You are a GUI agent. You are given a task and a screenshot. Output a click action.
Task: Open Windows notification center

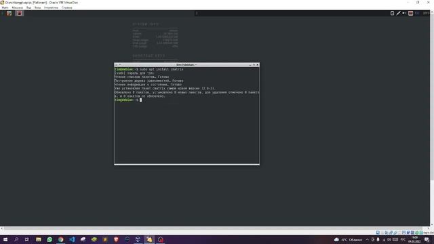pyautogui.click(x=427, y=239)
